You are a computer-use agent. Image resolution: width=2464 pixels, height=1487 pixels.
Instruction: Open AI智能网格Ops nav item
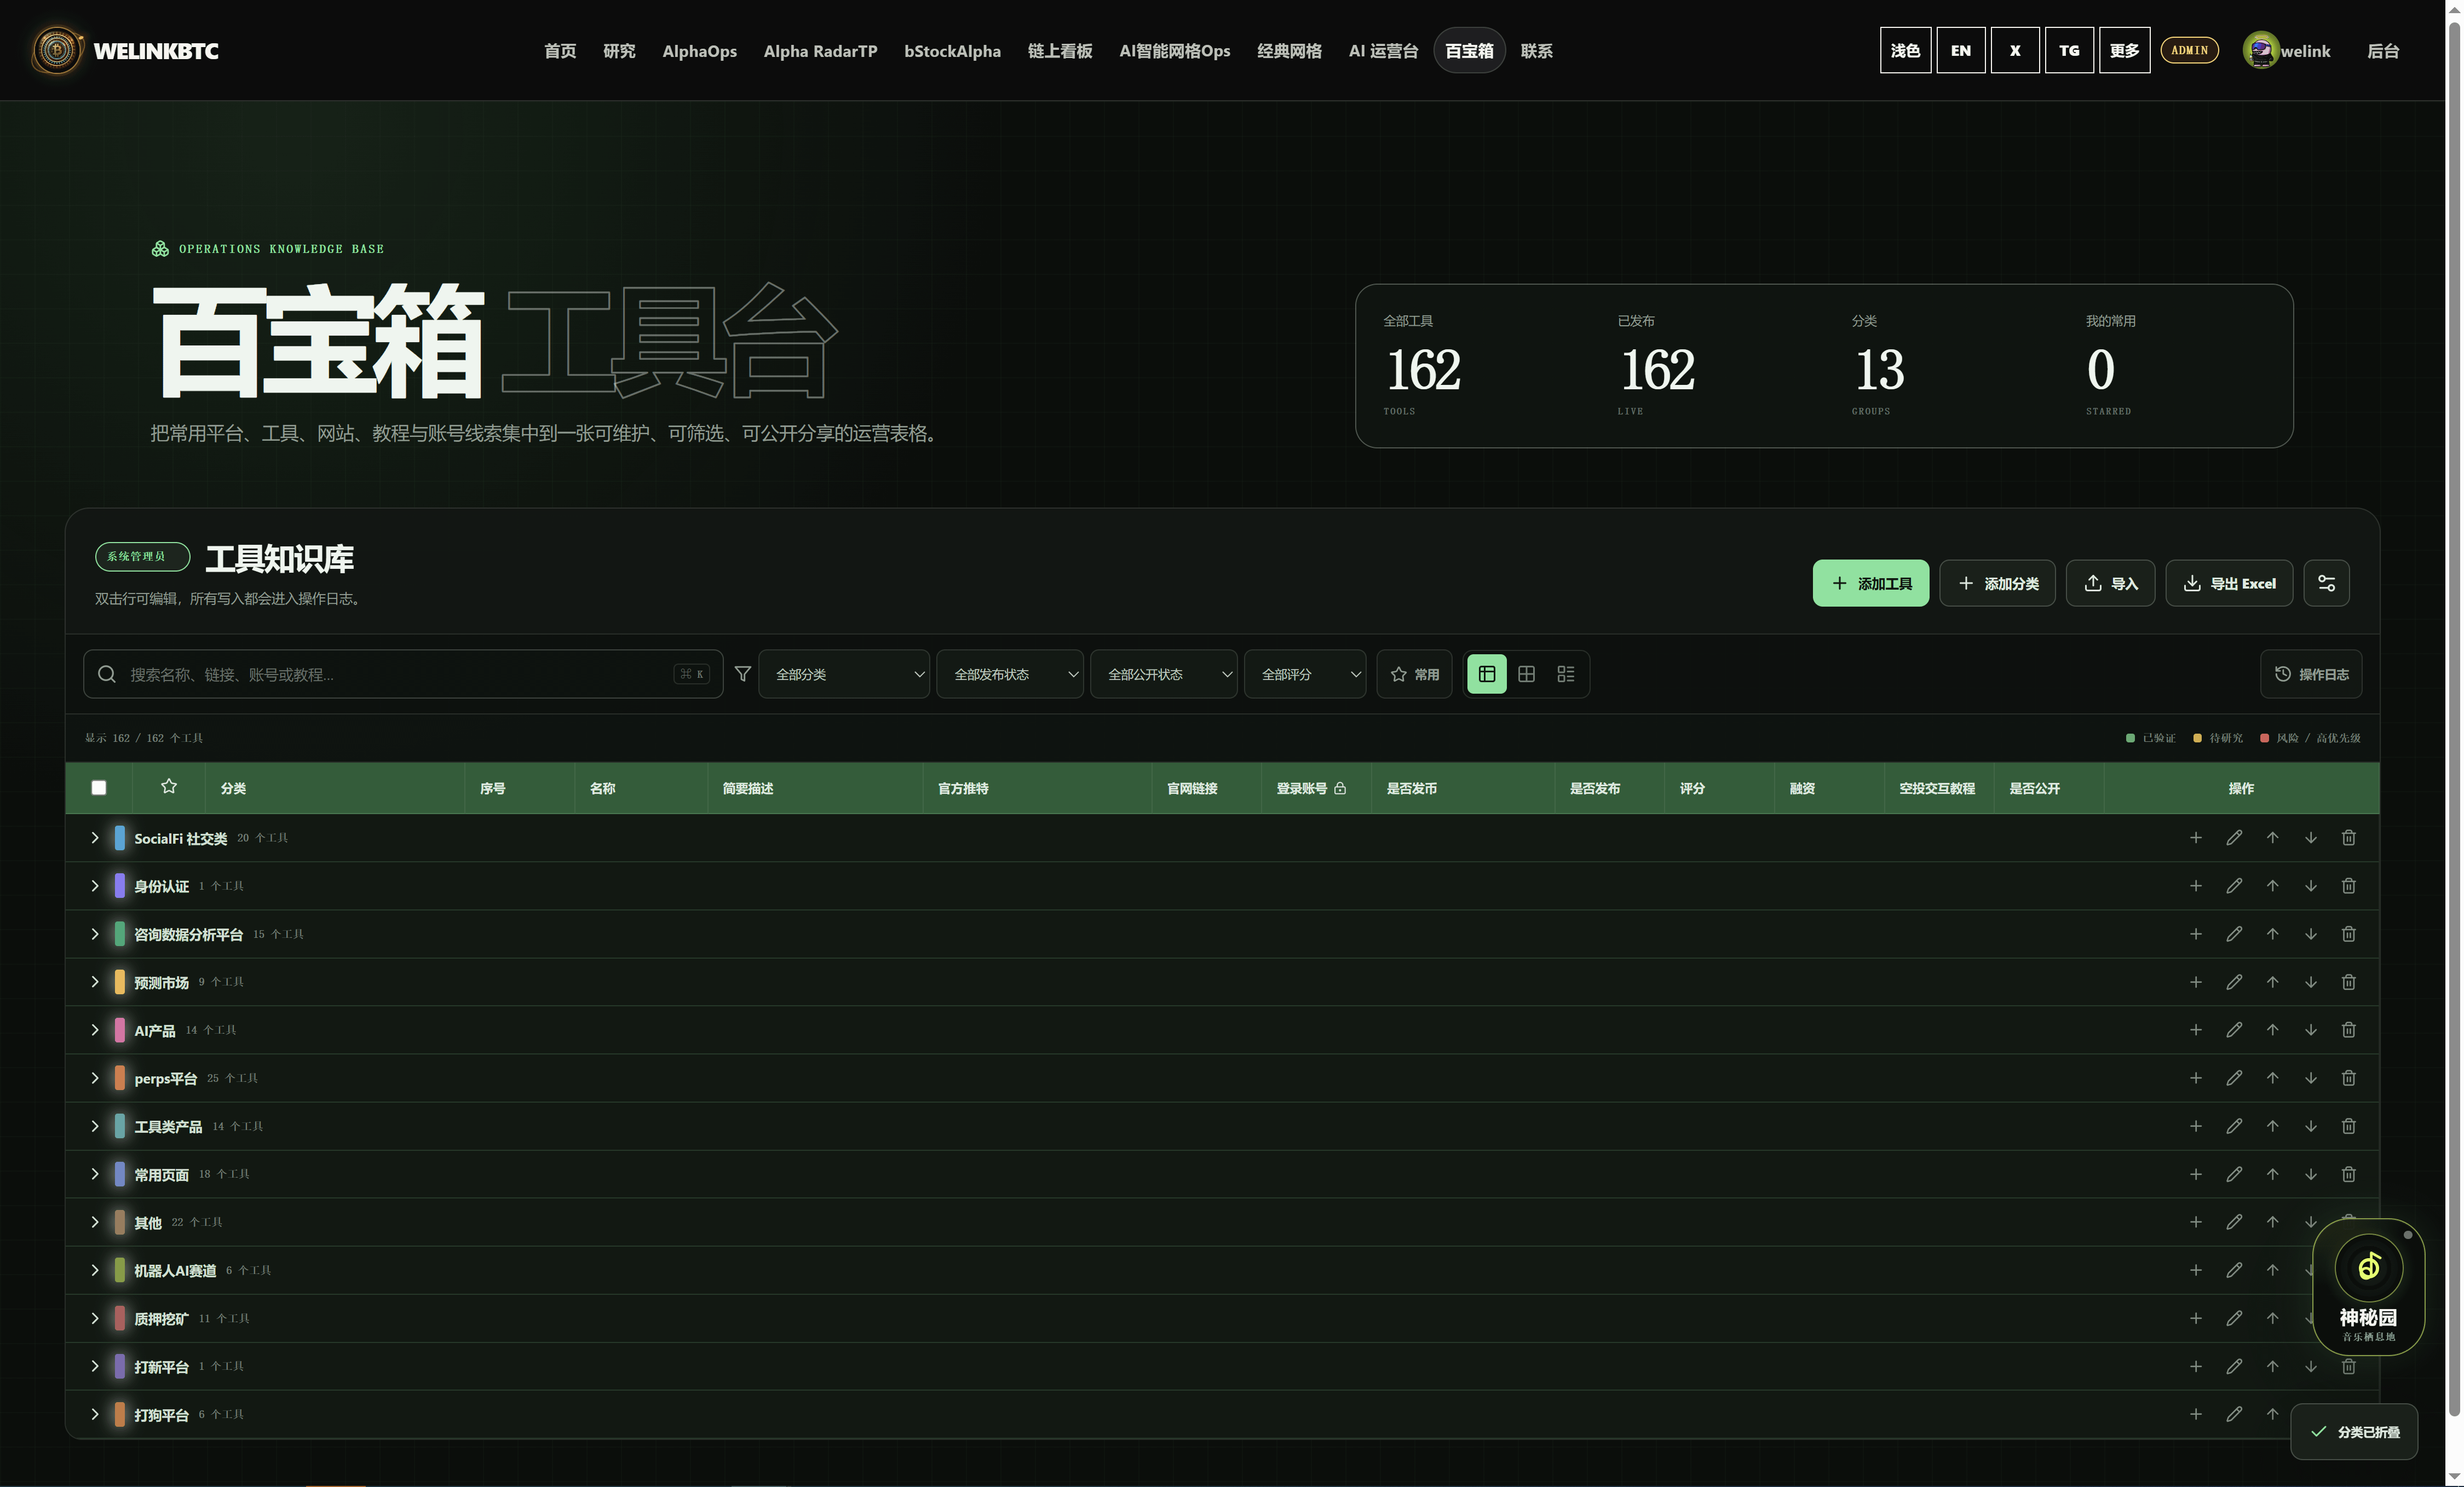tap(1175, 50)
